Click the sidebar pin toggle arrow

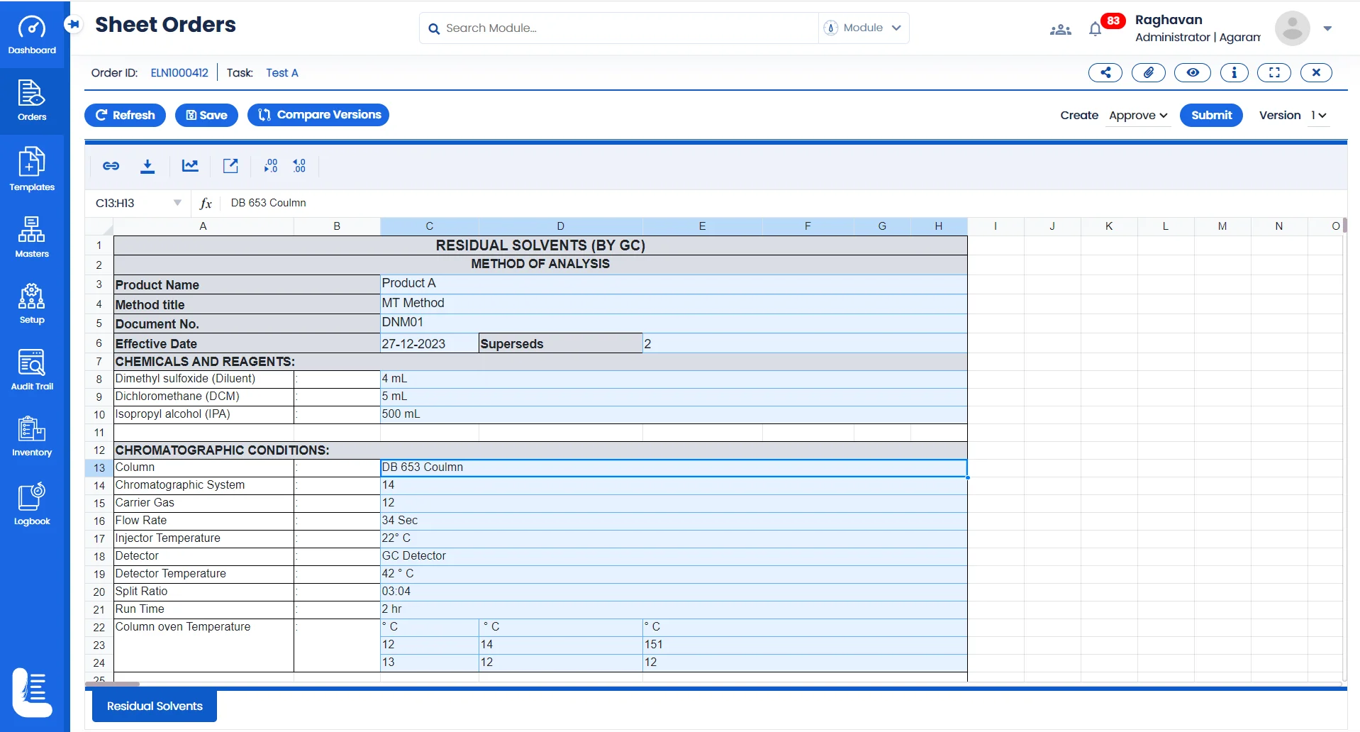click(x=73, y=24)
